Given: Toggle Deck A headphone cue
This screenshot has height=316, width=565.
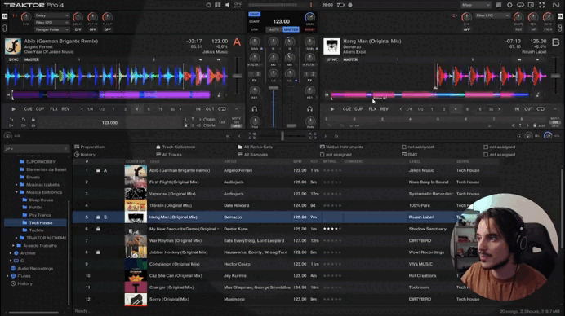Looking at the screenshot, I should pos(255,109).
